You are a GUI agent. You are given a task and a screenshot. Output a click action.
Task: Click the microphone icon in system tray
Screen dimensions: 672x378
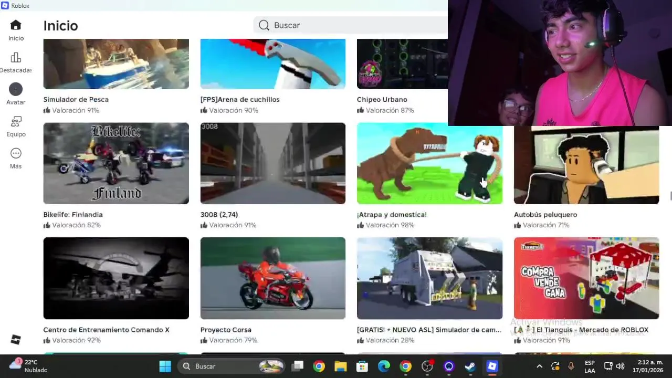pyautogui.click(x=571, y=366)
